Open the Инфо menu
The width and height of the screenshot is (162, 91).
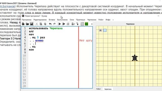coord(108,20)
